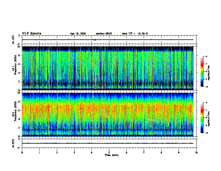Click the "Time (min)" axis label
221x171 pixels.
pyautogui.click(x=112, y=155)
